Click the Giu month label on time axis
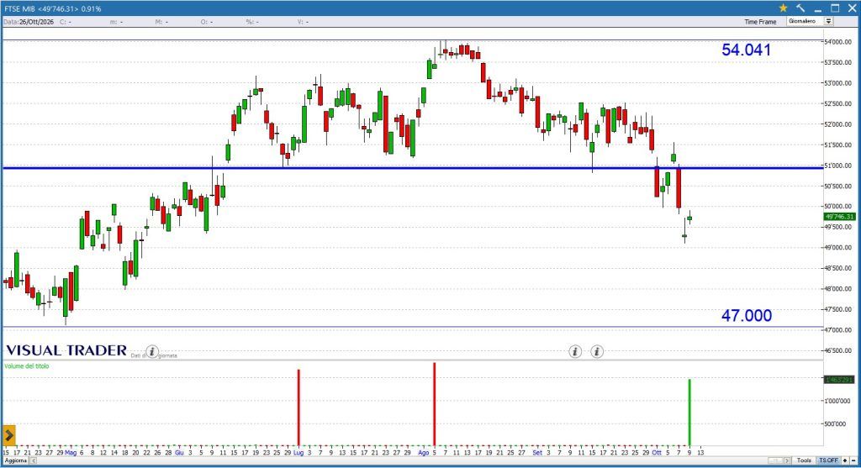Screen dimensions: 861x468 pyautogui.click(x=179, y=453)
